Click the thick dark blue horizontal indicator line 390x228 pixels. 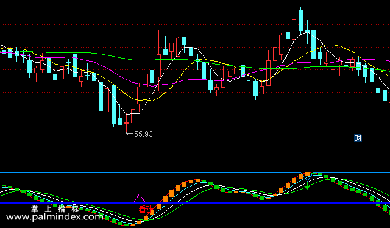pyautogui.click(x=195, y=203)
